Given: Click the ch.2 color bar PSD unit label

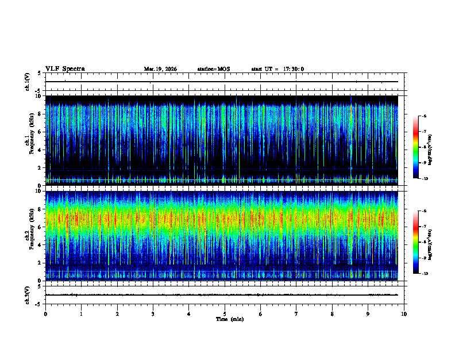Looking at the screenshot, I should (x=430, y=244).
